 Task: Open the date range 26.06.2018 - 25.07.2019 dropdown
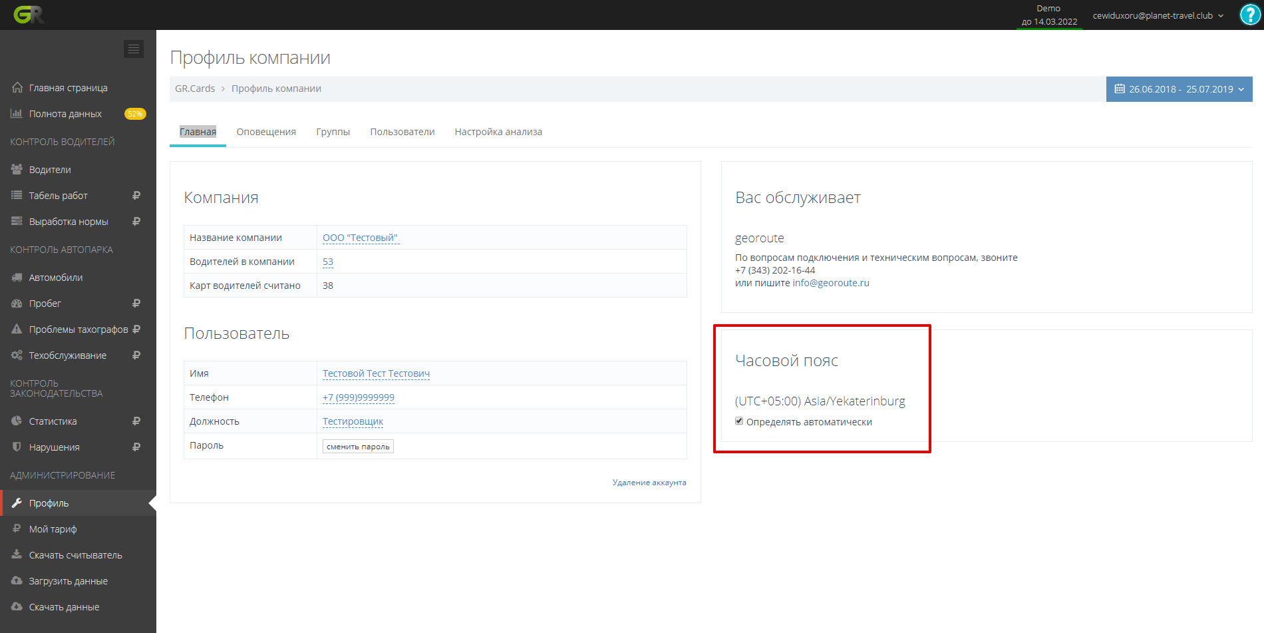(1180, 89)
